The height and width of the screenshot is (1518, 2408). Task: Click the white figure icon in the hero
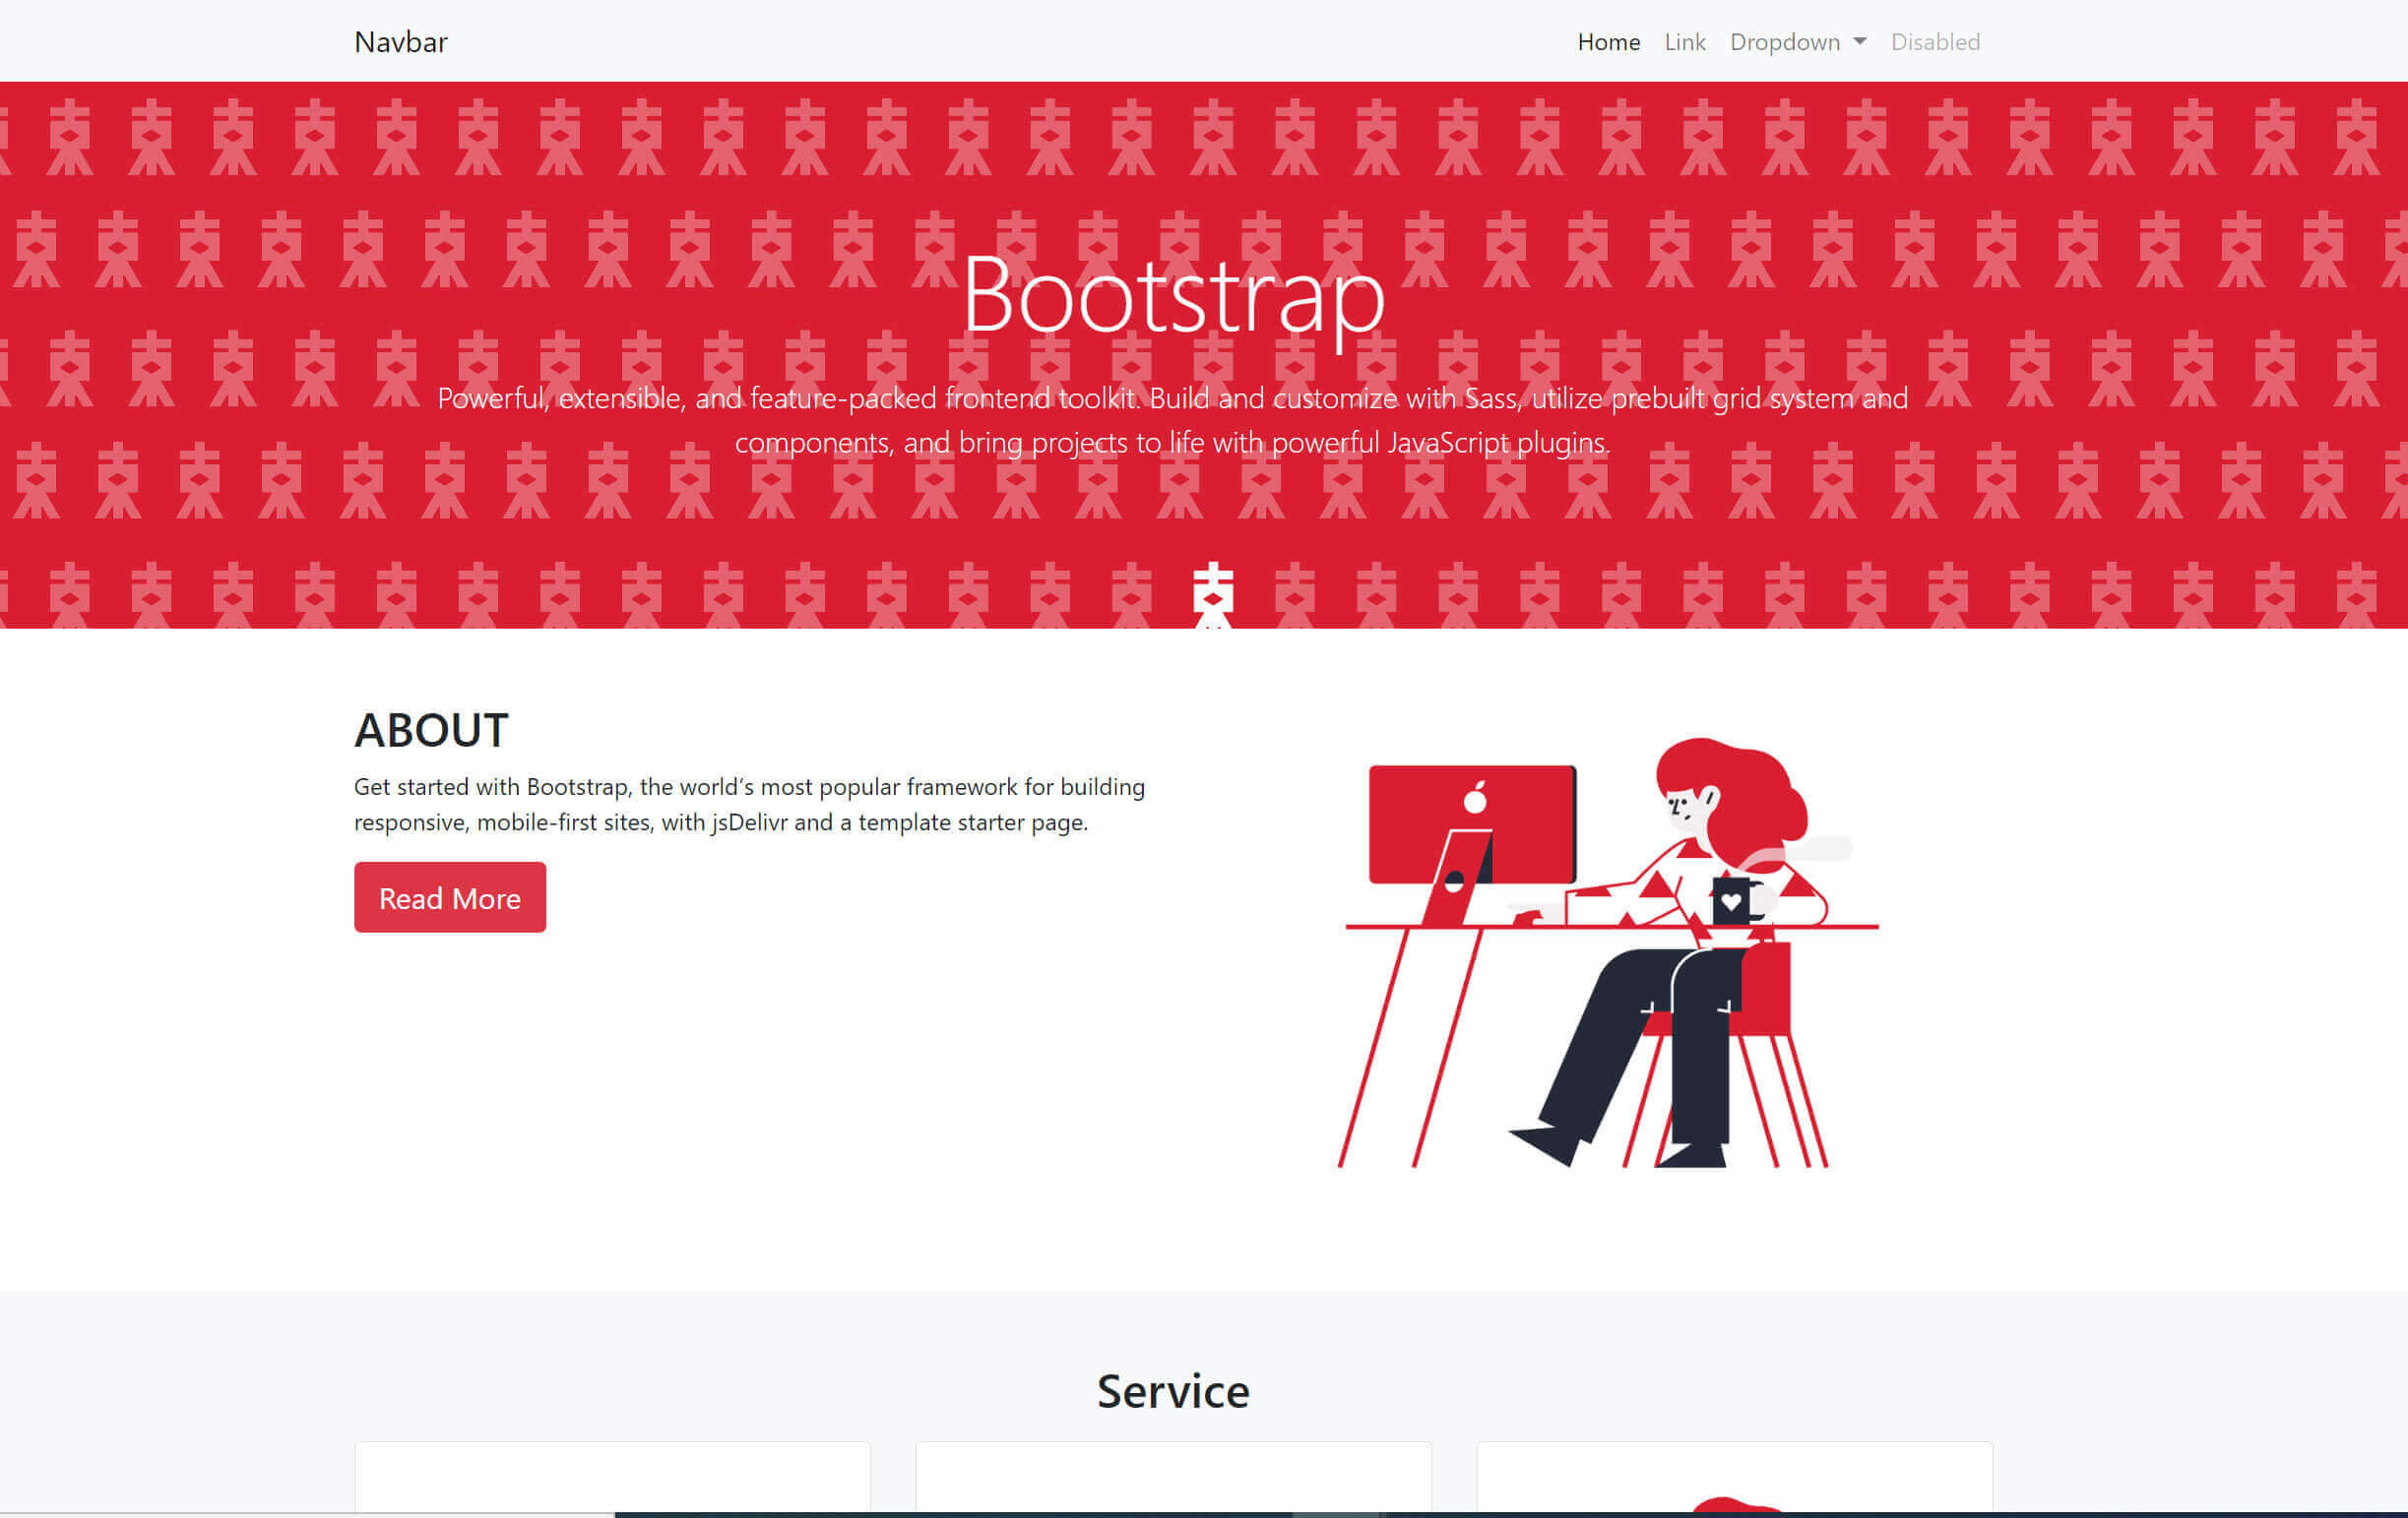tap(1212, 594)
